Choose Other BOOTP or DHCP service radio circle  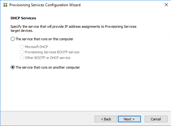[x=22, y=58]
